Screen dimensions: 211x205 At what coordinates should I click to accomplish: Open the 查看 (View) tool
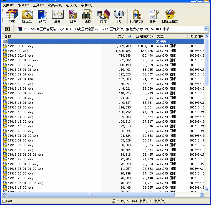pos(57,16)
